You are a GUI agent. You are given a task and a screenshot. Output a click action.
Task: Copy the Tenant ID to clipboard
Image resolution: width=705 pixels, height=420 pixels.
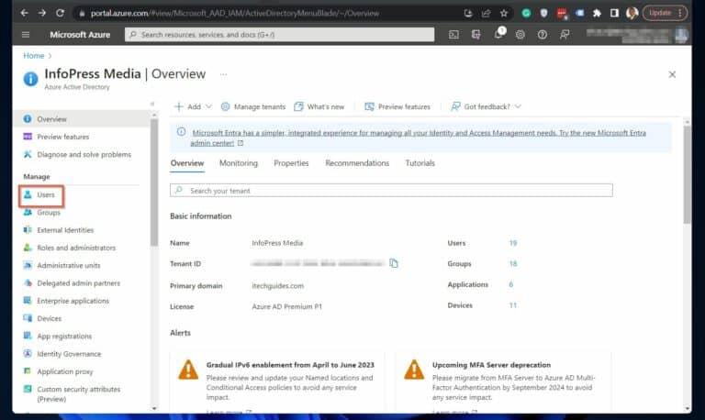[394, 263]
